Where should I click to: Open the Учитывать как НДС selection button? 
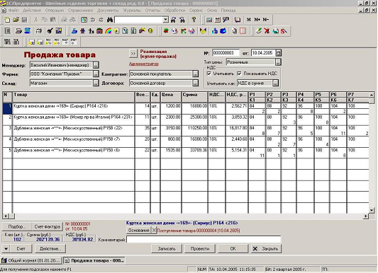(x=276, y=83)
